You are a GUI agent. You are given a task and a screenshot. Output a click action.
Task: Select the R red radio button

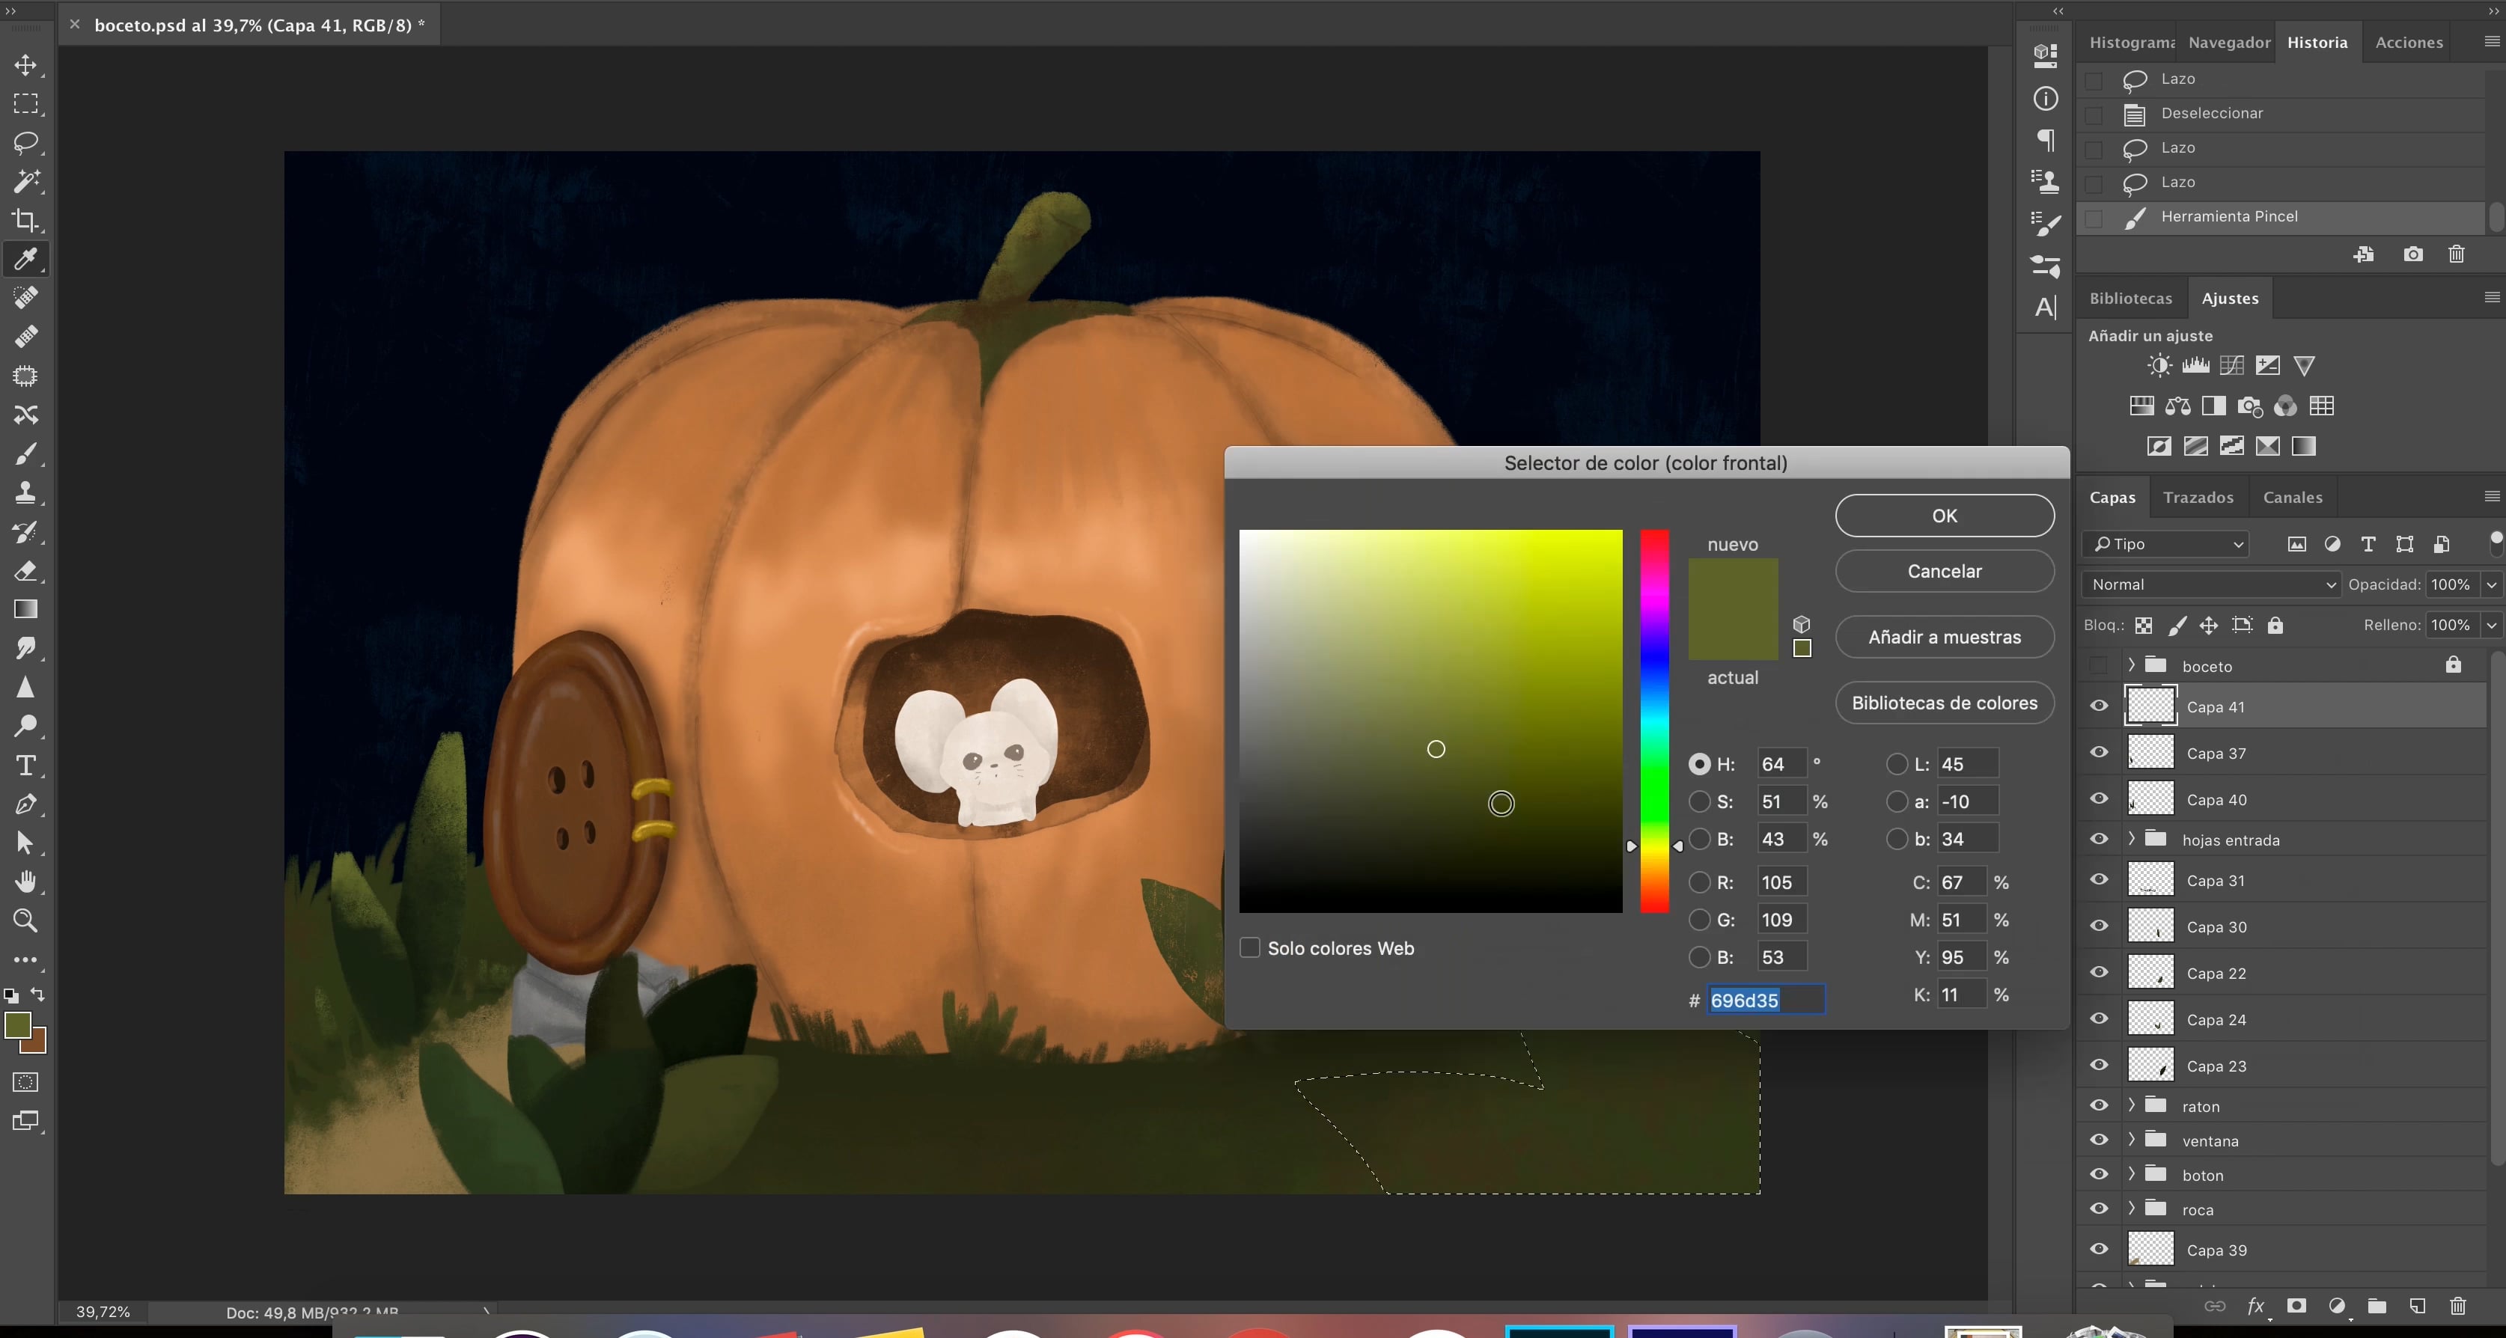[1700, 883]
